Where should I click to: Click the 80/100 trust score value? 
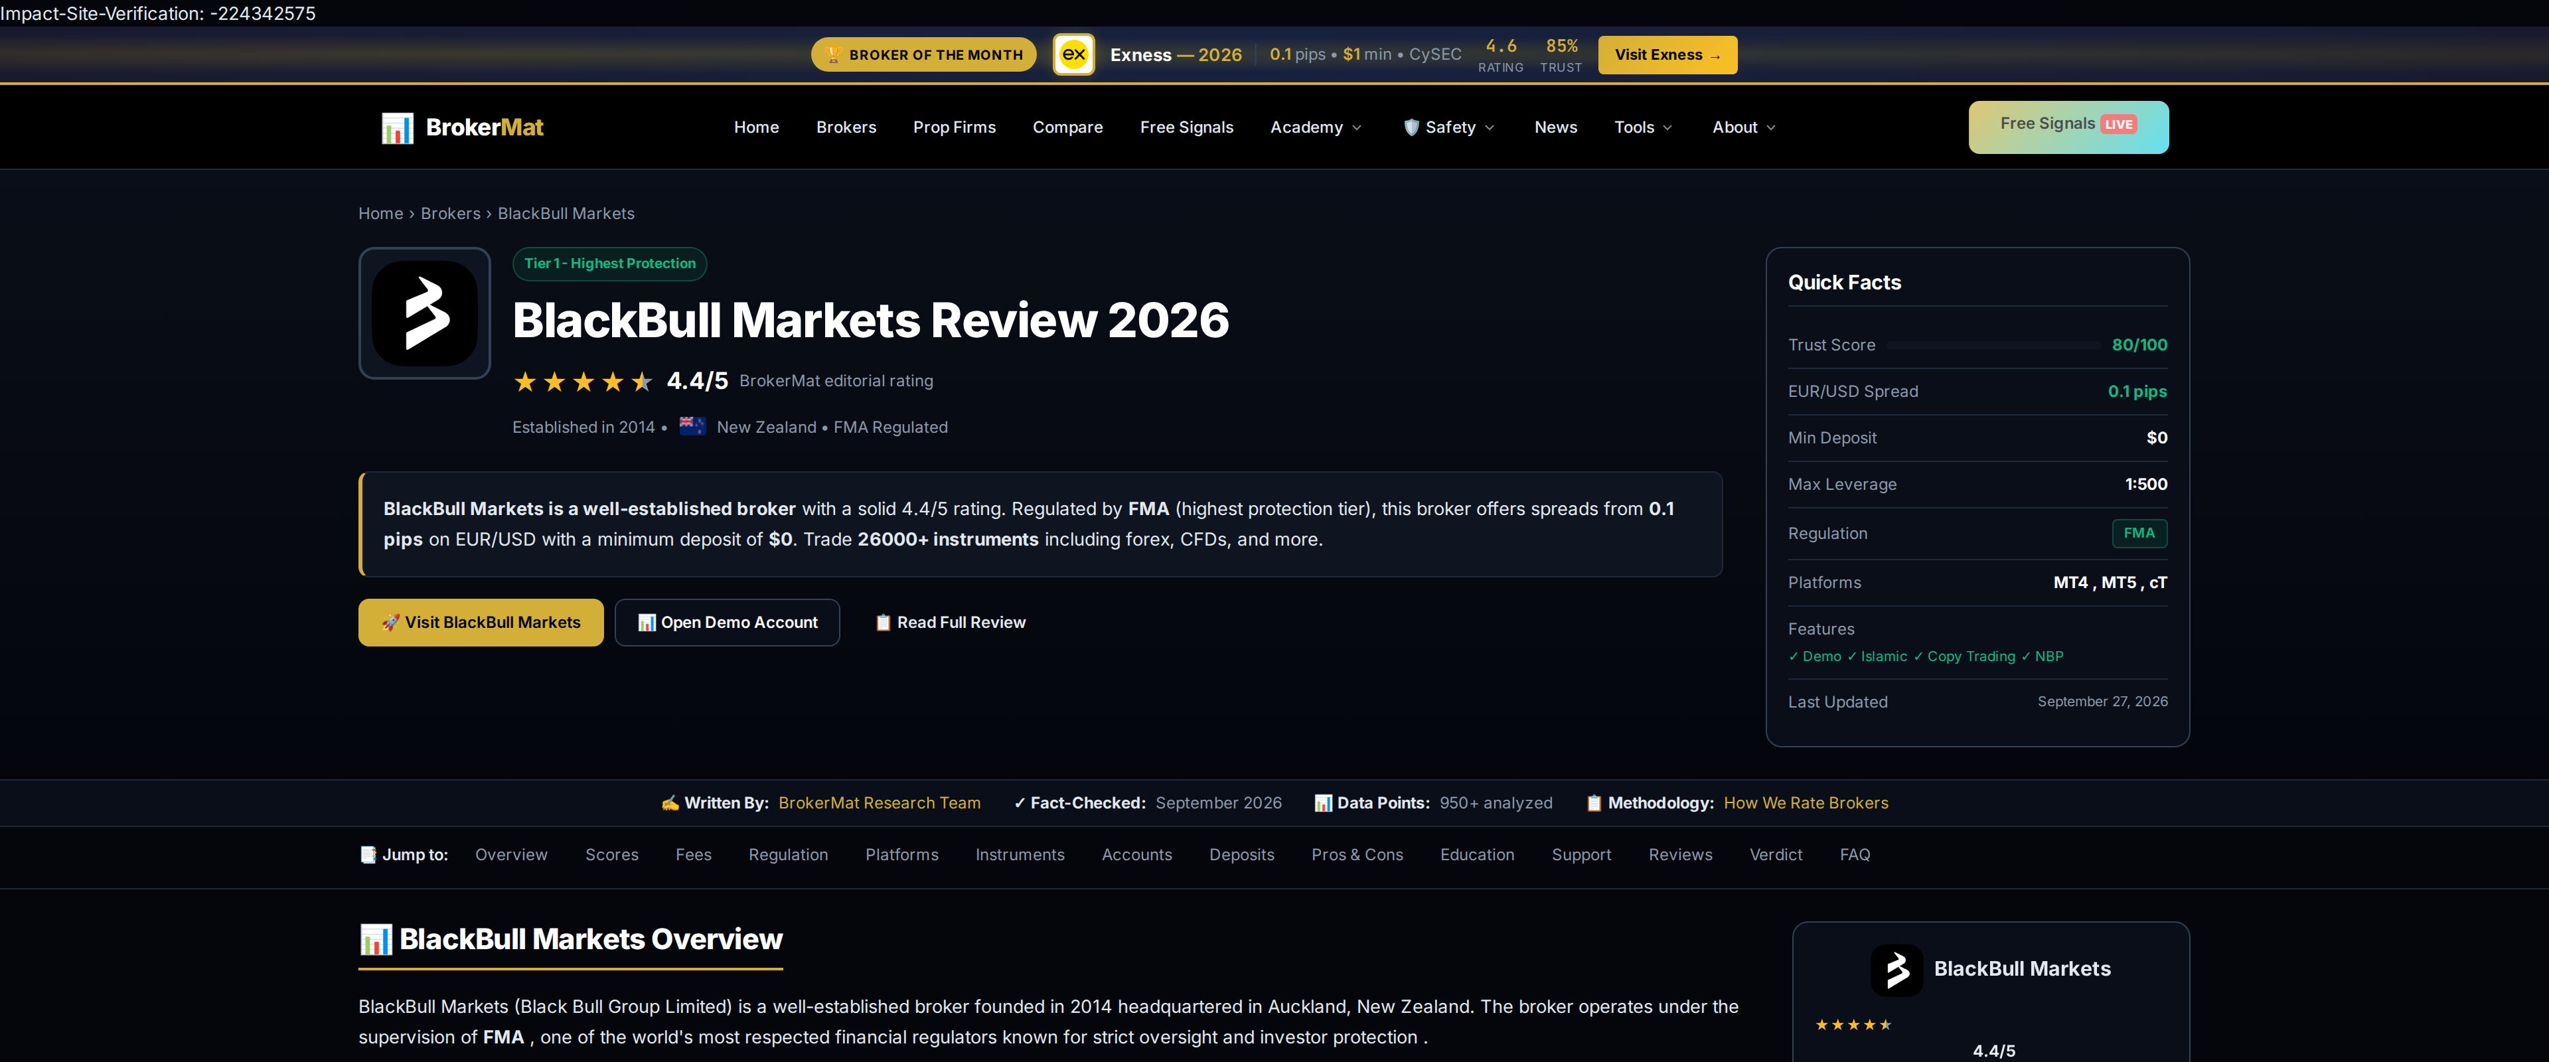2139,345
